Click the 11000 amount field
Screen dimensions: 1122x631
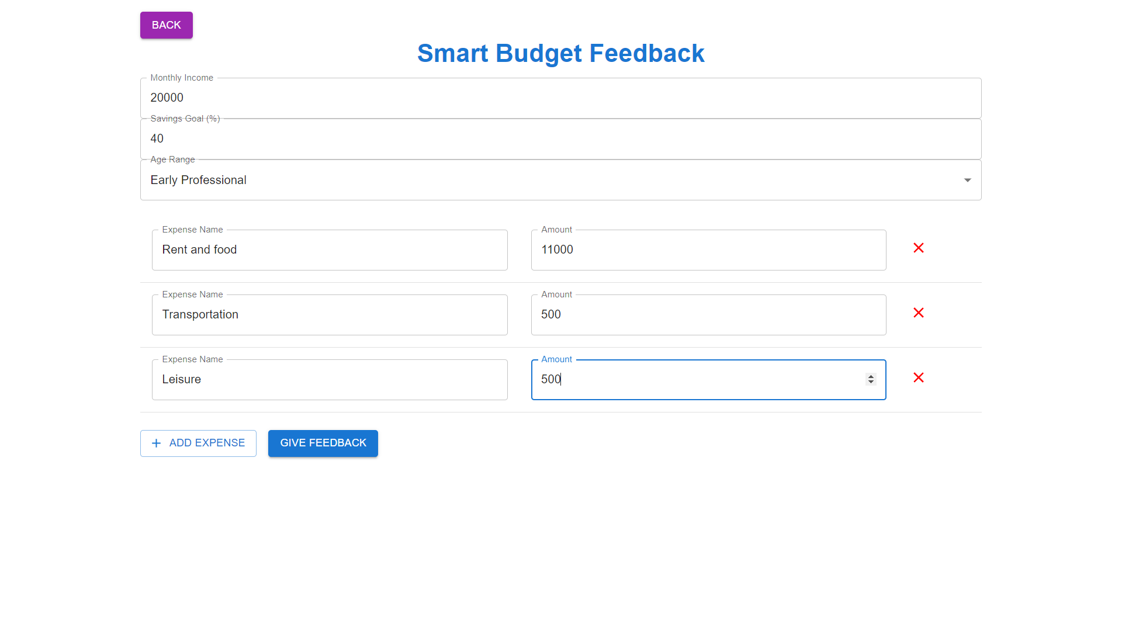pos(708,250)
